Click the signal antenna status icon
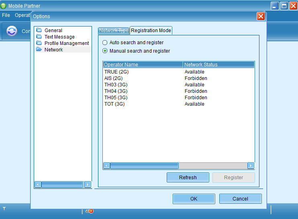This screenshot has height=219, width=298. pos(4,209)
